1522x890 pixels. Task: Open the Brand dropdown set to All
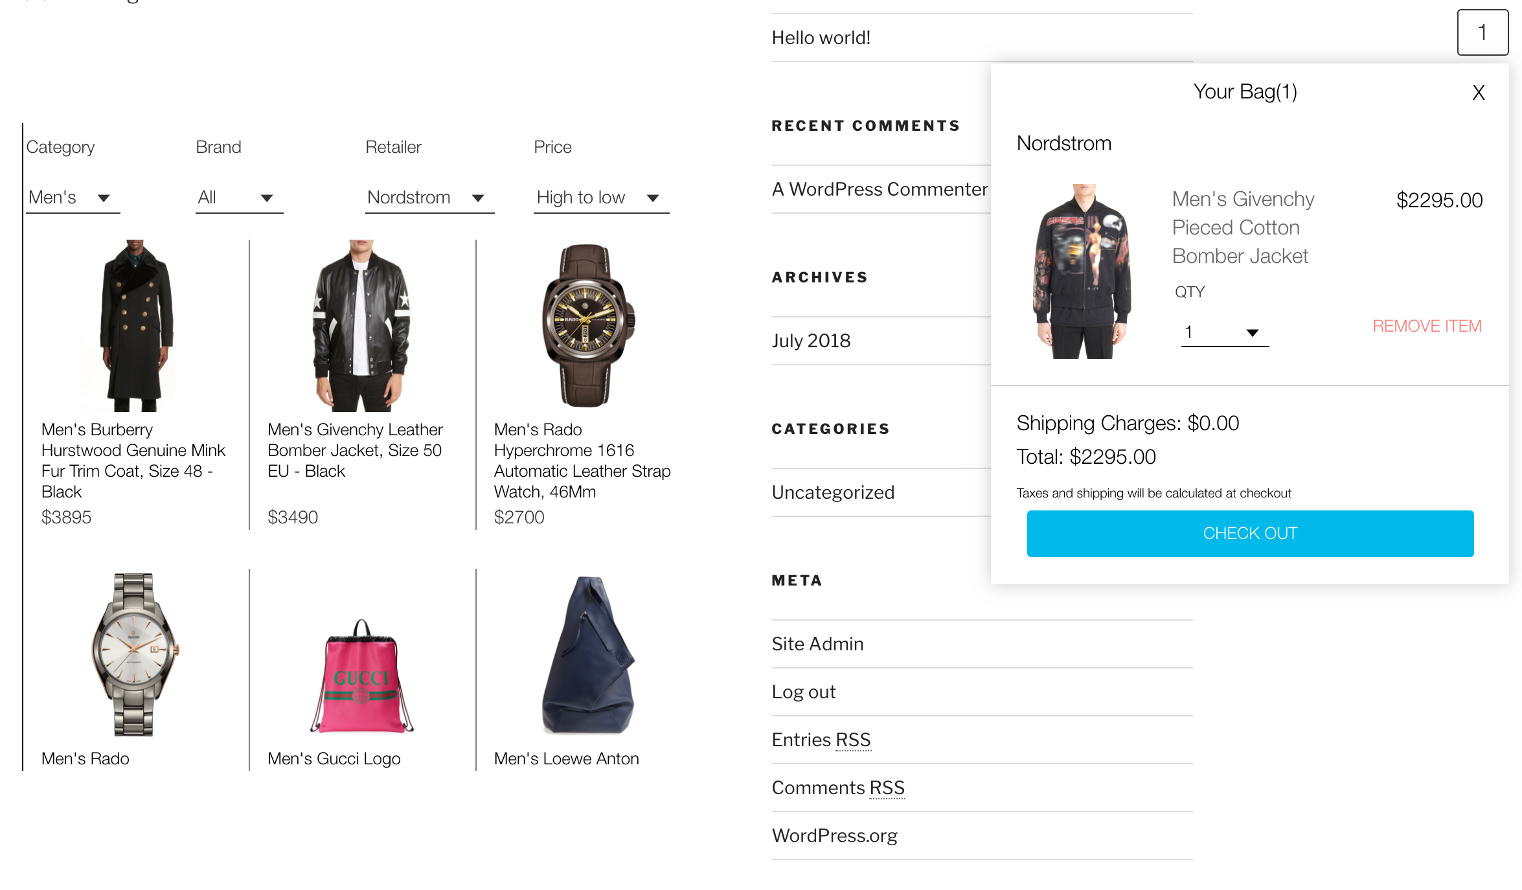click(239, 198)
